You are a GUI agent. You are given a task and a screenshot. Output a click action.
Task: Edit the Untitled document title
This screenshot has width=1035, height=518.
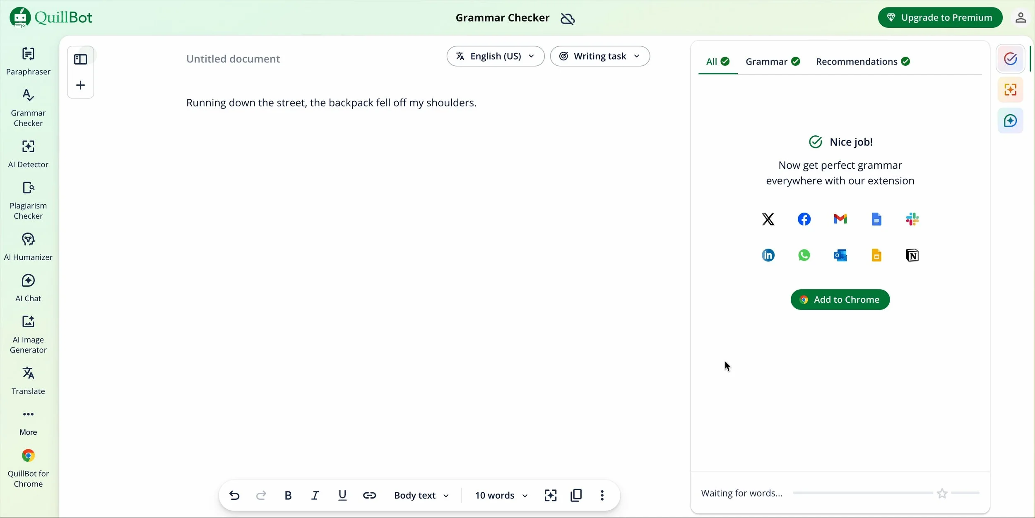tap(233, 59)
